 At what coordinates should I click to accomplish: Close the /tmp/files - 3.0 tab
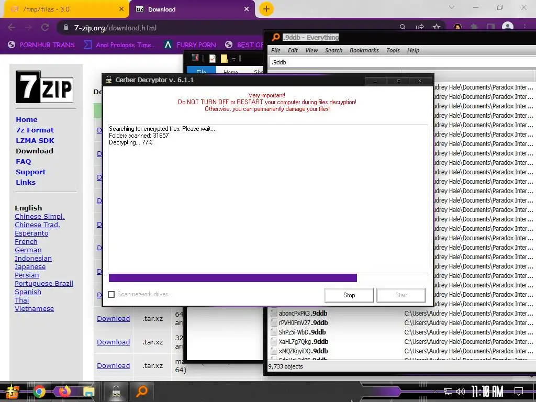[x=121, y=9]
